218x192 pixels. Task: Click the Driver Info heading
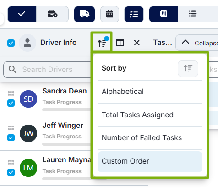(x=58, y=43)
